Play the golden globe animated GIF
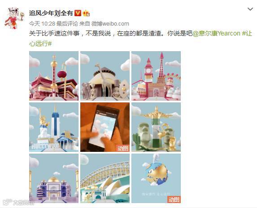The height and width of the screenshot is (208, 257). coord(156,178)
